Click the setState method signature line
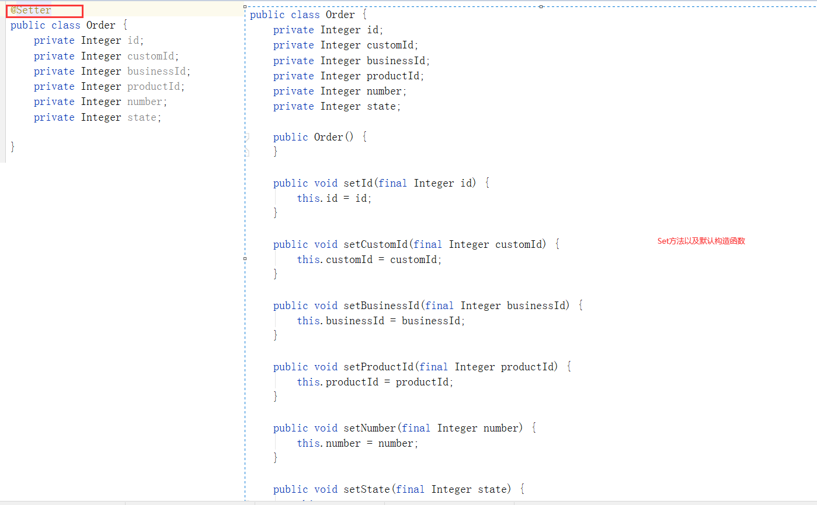The height and width of the screenshot is (505, 817). [399, 489]
